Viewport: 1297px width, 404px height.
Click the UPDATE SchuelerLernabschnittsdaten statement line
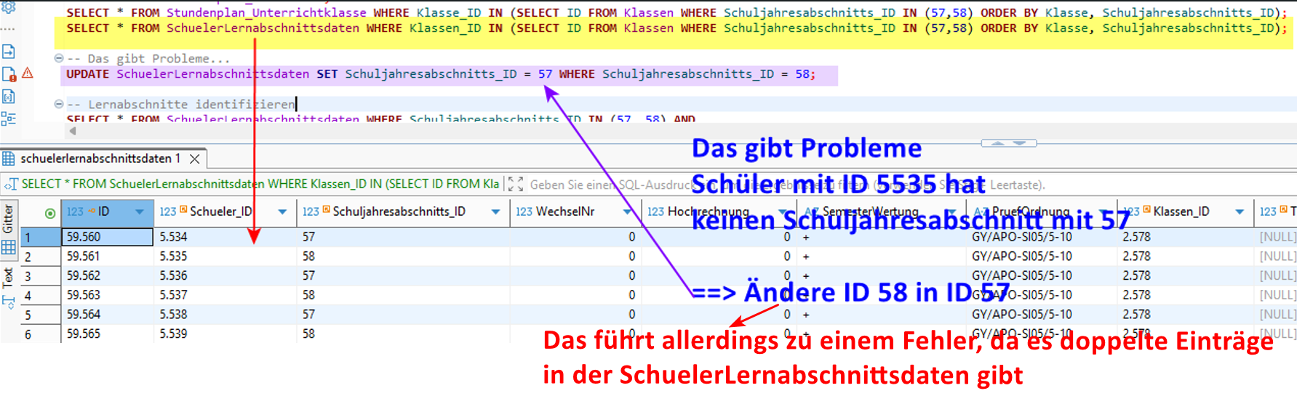tap(441, 74)
